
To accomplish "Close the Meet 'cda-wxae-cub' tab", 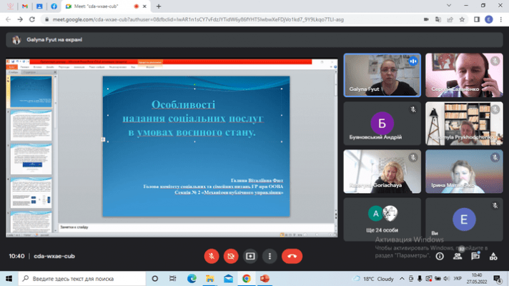I will point(144,6).
